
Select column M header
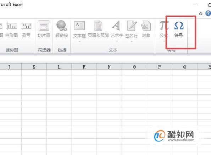coord(84,67)
